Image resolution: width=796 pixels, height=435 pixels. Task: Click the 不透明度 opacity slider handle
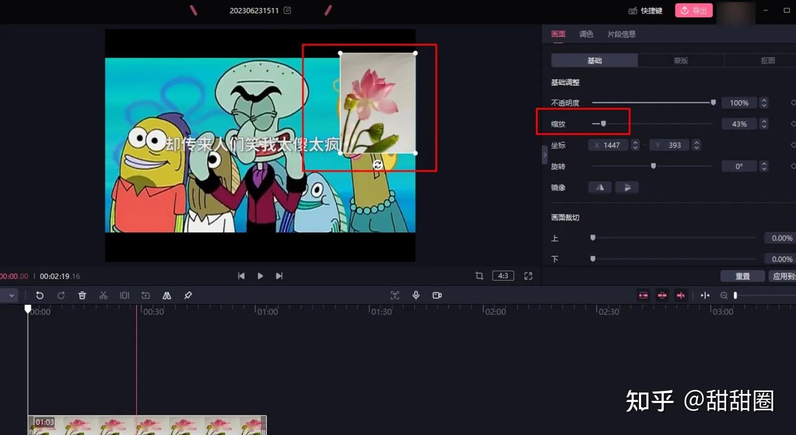coord(713,103)
